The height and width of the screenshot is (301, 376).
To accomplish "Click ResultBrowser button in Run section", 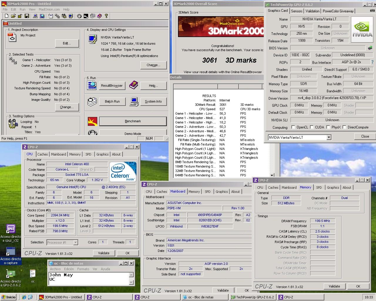I will pos(112,86).
